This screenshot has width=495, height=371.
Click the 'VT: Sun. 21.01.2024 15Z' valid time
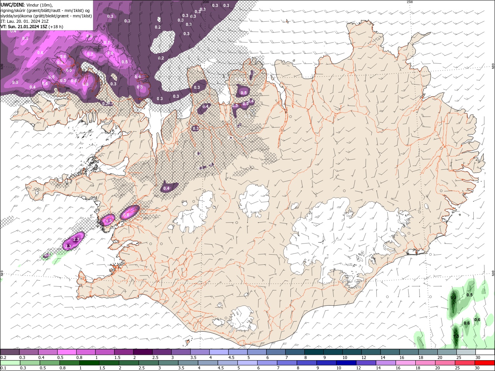point(24,27)
